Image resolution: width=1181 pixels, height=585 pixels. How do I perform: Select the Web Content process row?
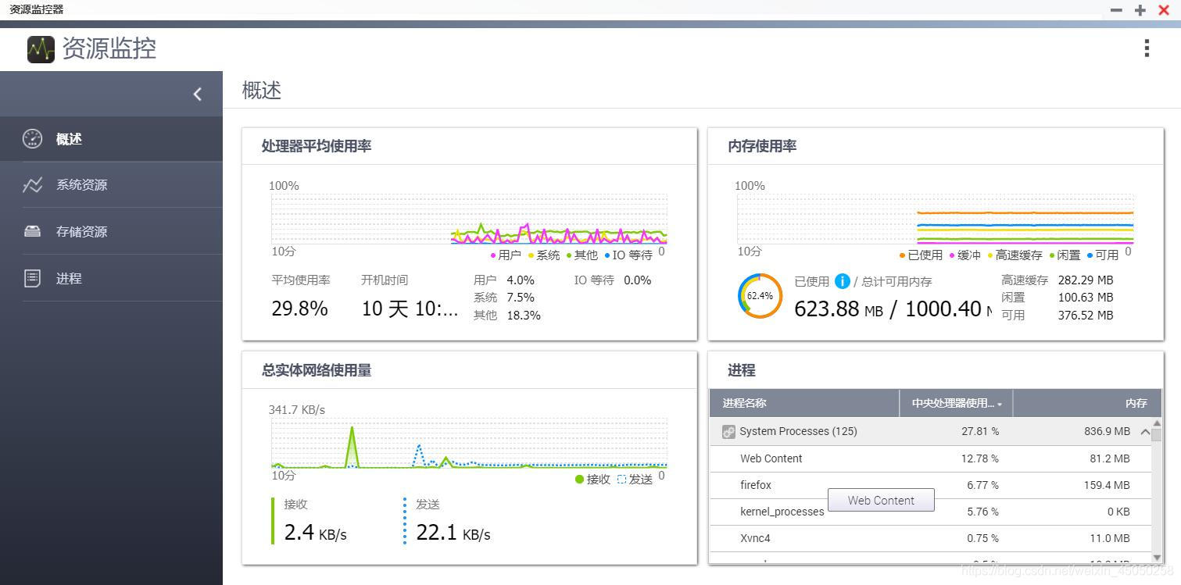point(930,458)
